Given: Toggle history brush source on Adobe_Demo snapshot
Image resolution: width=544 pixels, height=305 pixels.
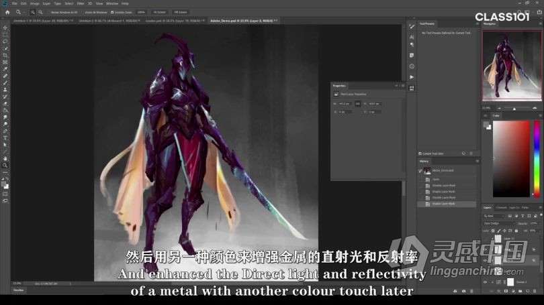Looking at the screenshot, I should [x=420, y=171].
